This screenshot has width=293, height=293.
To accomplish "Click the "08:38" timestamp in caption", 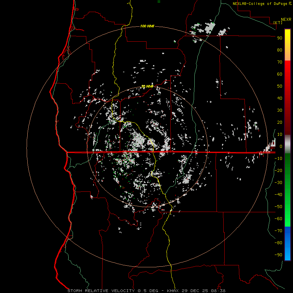I will [218, 291].
